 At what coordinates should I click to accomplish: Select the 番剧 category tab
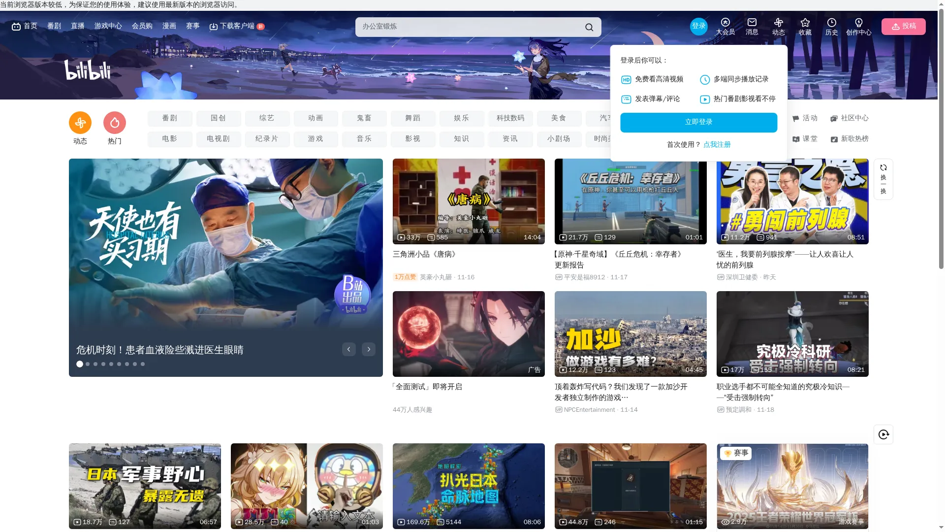[170, 118]
